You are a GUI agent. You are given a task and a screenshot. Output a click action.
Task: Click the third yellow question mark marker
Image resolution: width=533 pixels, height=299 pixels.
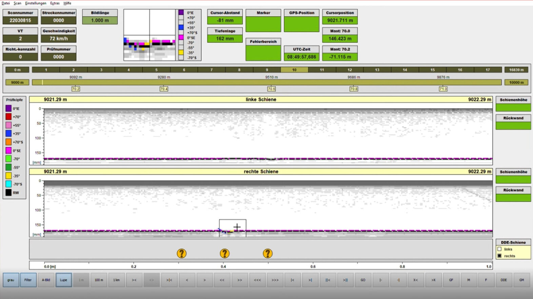268,253
